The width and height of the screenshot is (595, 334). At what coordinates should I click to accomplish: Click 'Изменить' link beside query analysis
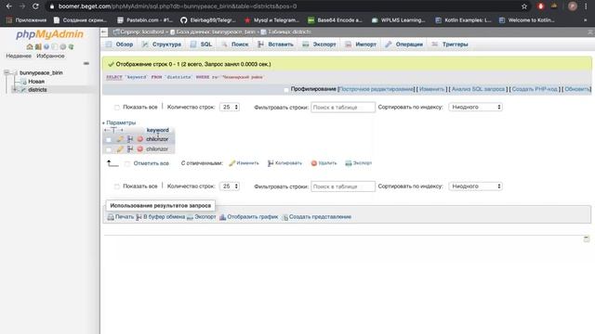pyautogui.click(x=431, y=89)
